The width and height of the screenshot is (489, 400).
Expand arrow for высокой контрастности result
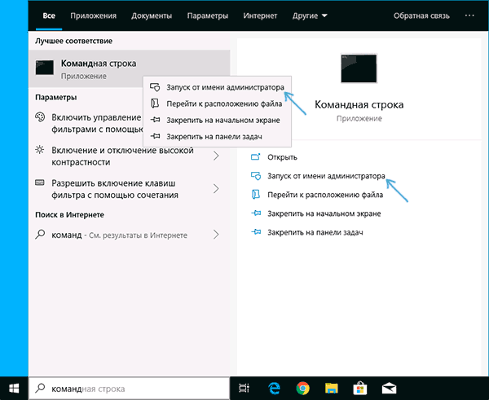[216, 156]
